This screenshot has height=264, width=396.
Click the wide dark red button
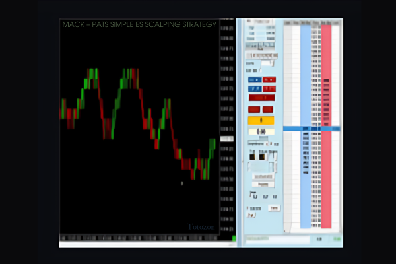261,98
